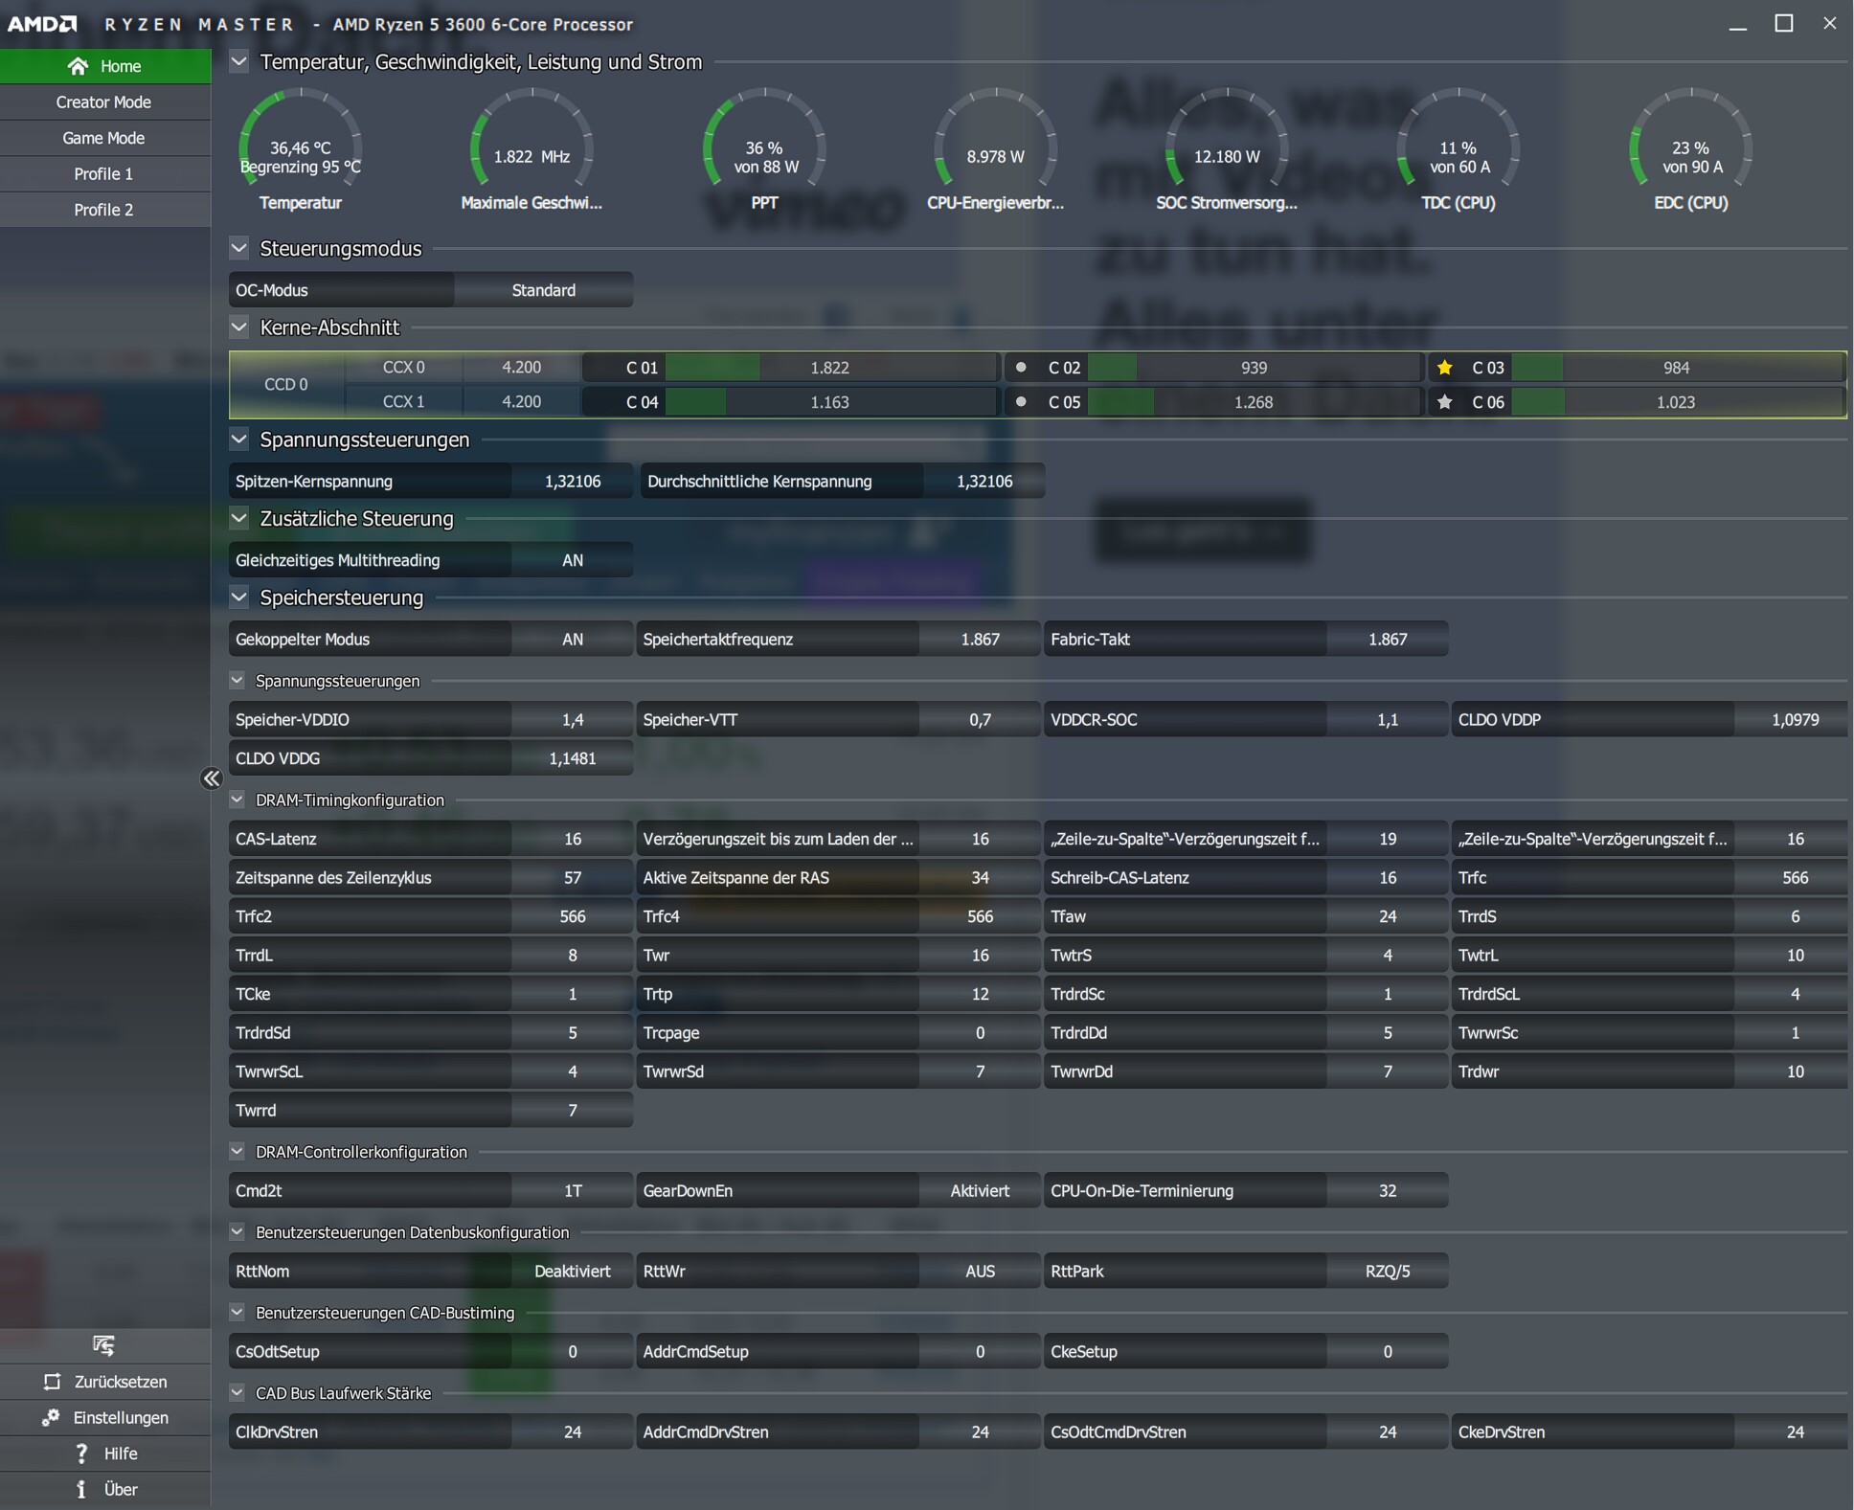This screenshot has width=1854, height=1510.
Task: Click the silver star on core C 06
Action: coord(1445,402)
